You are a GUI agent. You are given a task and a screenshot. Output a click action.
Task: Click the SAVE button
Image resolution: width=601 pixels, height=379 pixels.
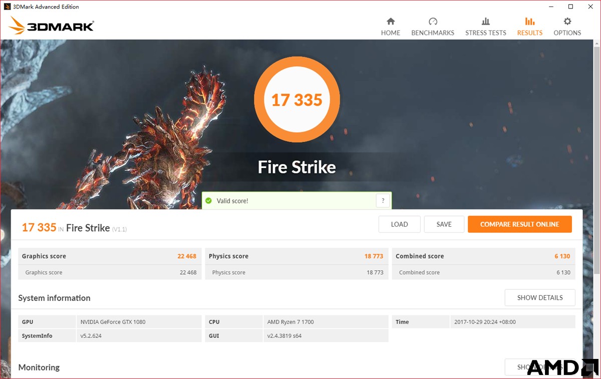click(x=444, y=224)
